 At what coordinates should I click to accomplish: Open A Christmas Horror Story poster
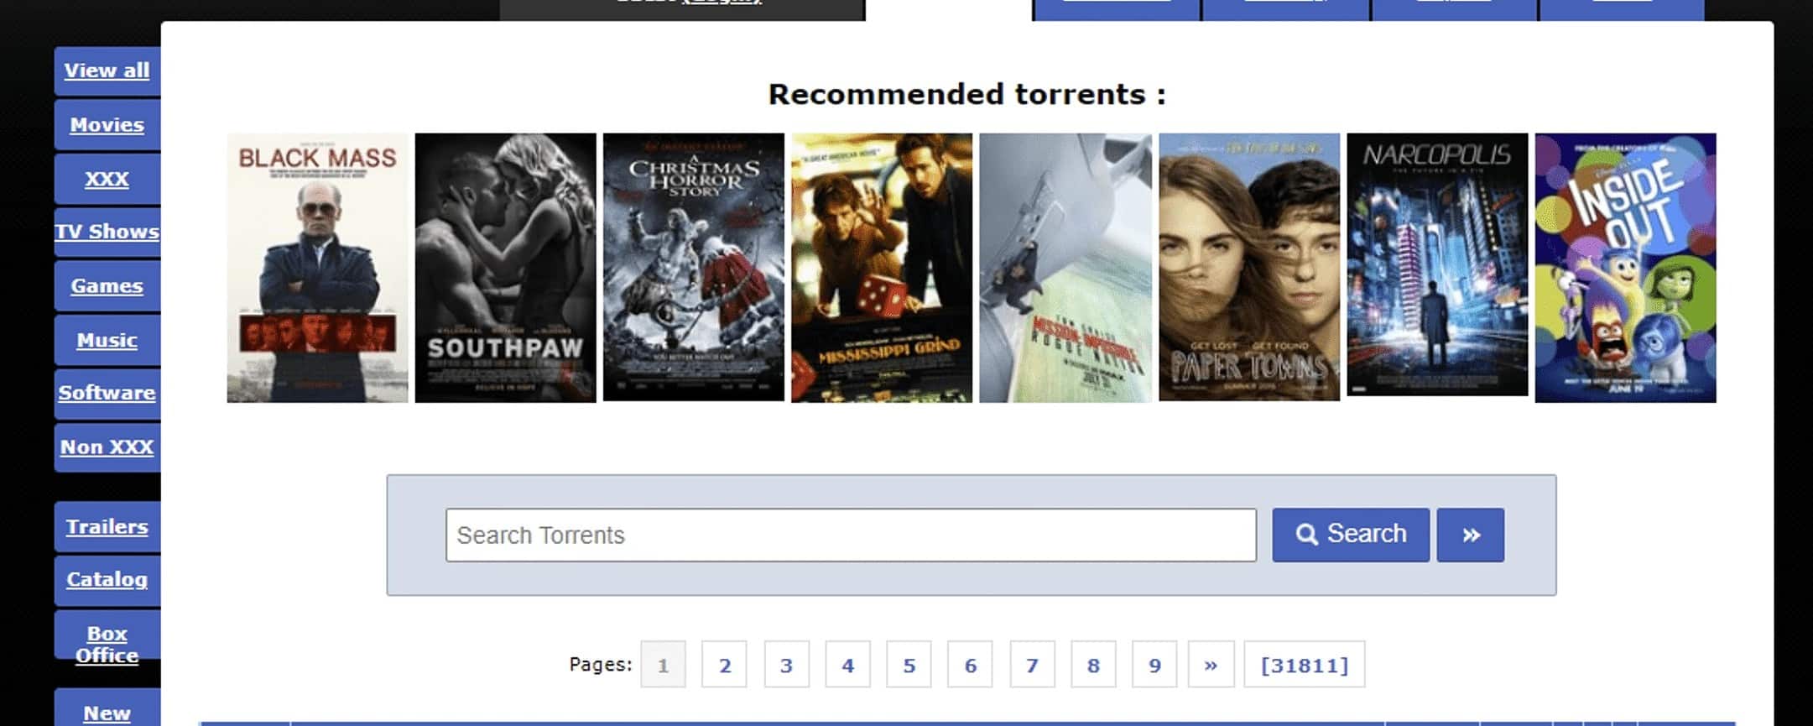(694, 267)
